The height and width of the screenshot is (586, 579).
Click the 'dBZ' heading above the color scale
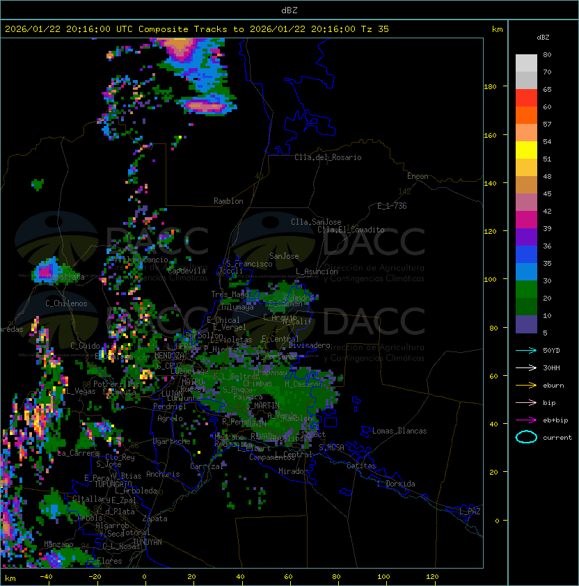[x=543, y=38]
